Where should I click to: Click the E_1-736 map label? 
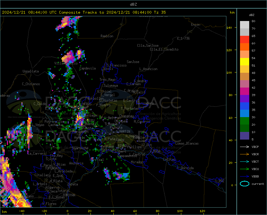click(183, 38)
